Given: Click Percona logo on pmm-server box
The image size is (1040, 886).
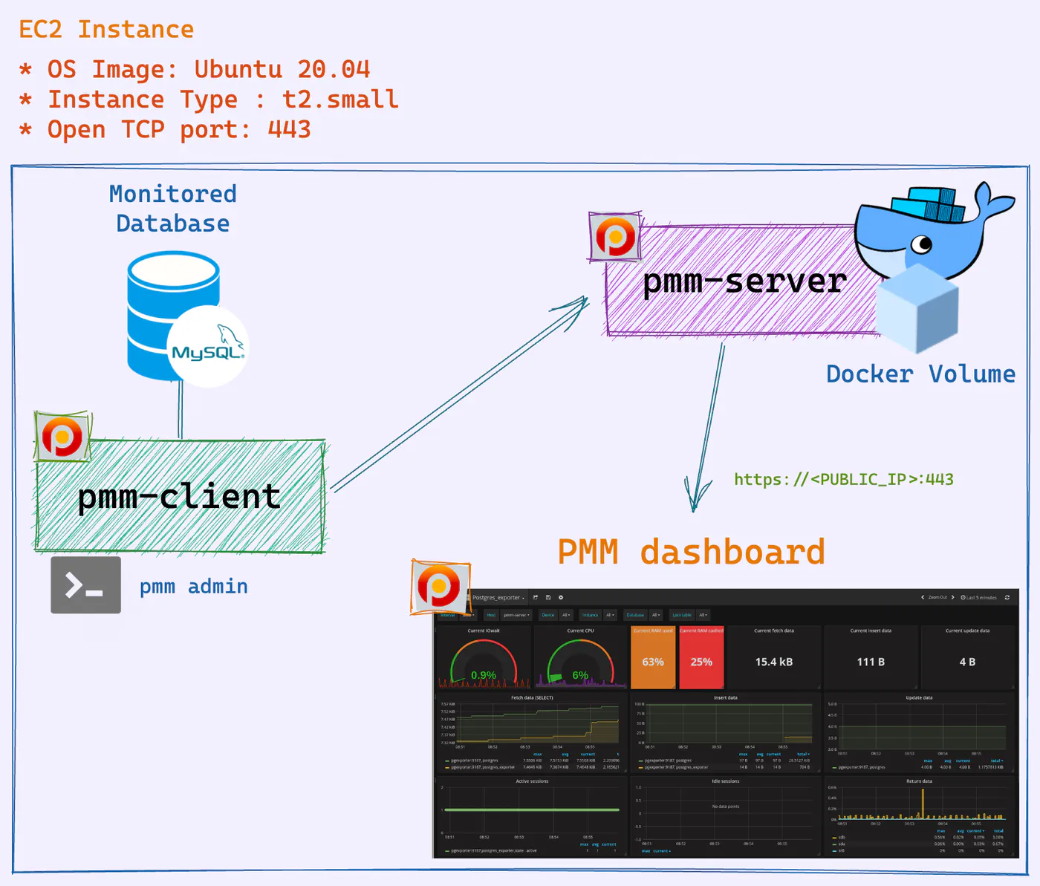Looking at the screenshot, I should pos(615,237).
